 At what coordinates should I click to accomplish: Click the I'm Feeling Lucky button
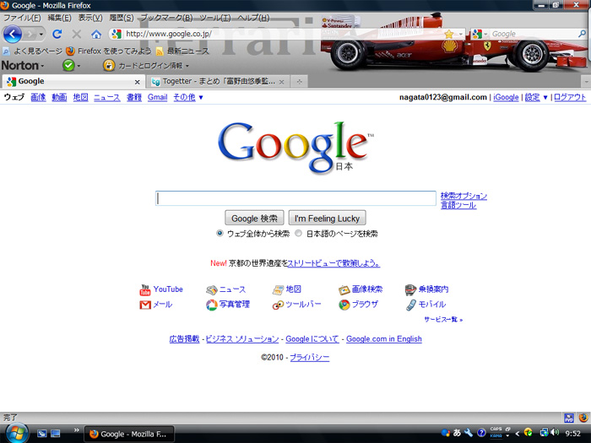point(327,218)
